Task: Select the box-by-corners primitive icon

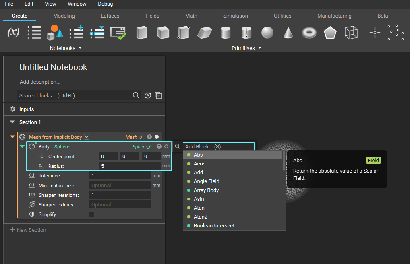Action: coord(184,33)
